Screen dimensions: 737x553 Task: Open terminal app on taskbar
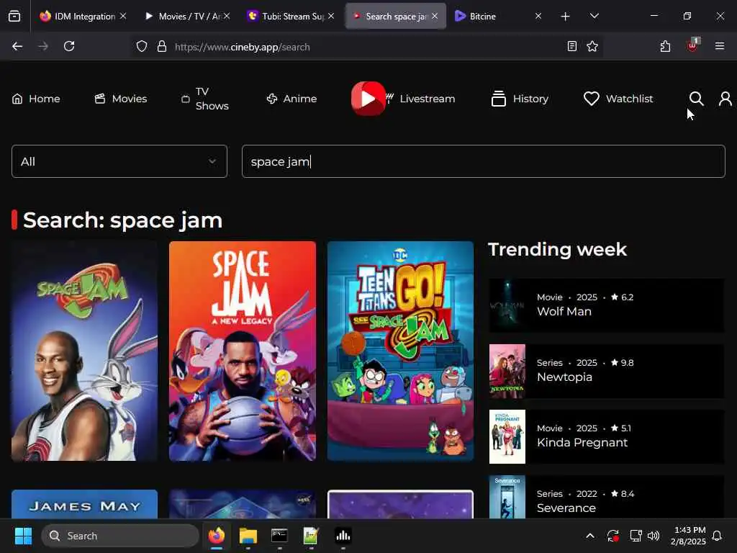(x=279, y=536)
